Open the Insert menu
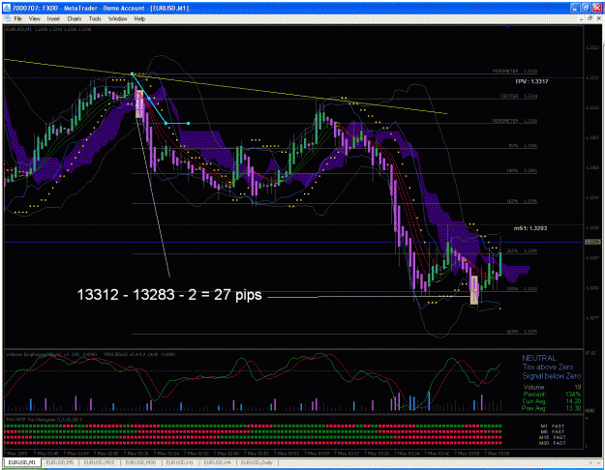The height and width of the screenshot is (470, 605). point(53,18)
